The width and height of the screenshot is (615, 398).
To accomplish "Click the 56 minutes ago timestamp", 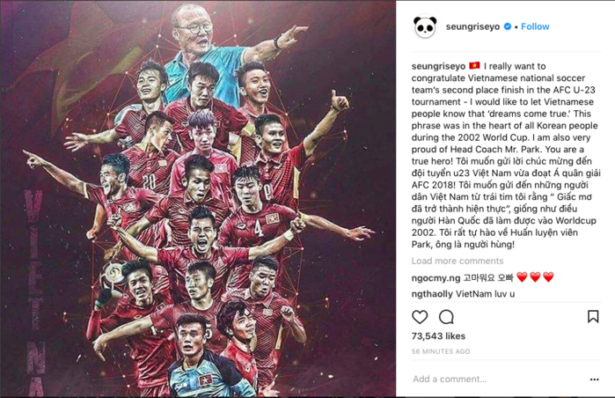I will pyautogui.click(x=441, y=351).
